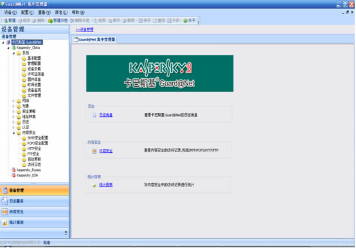Select 设备监视 in the tree
The height and width of the screenshot is (248, 356).
(34, 90)
